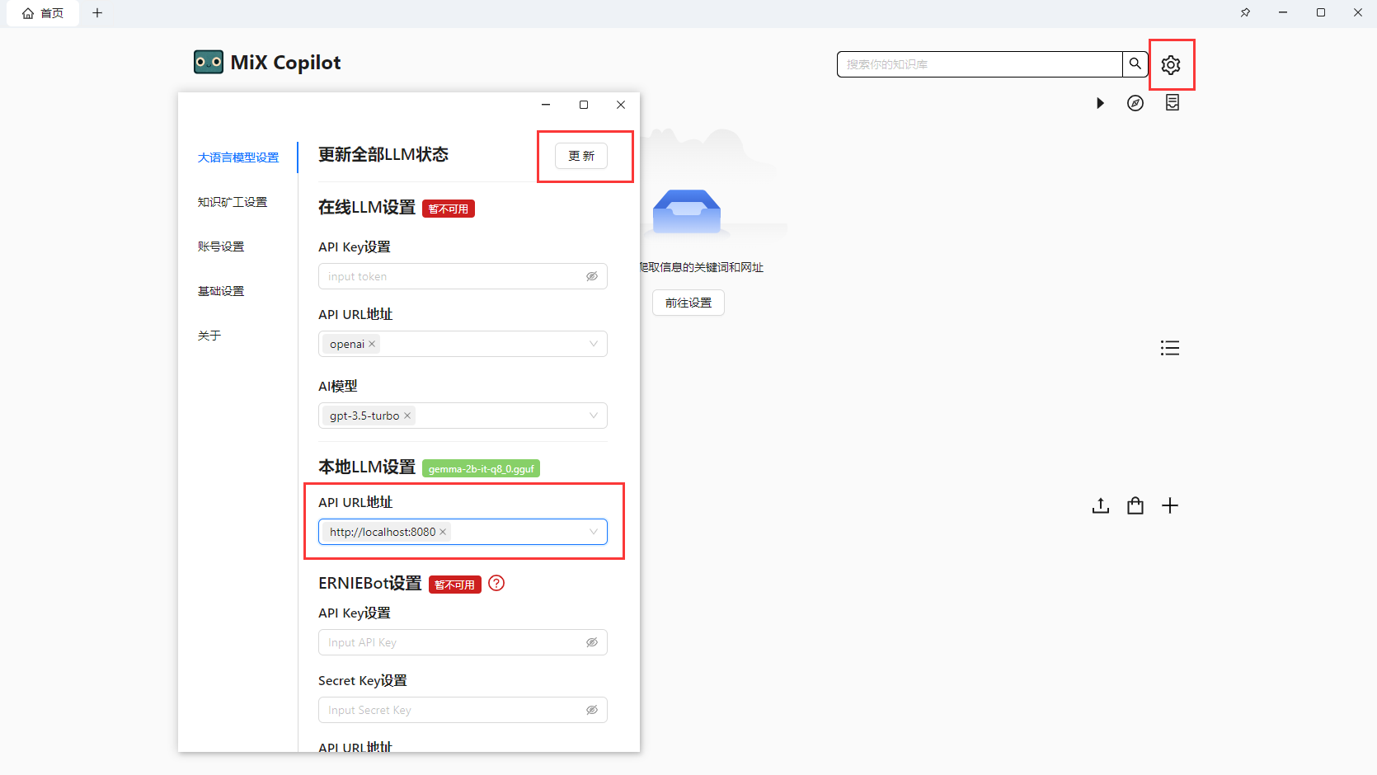
Task: Click the 暂不可用 badge beside 在线LLM设置
Action: (x=449, y=209)
